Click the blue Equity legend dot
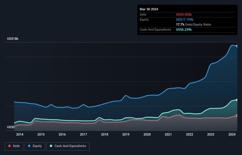Image resolution: width=242 pixels, height=155 pixels. [x=29, y=146]
